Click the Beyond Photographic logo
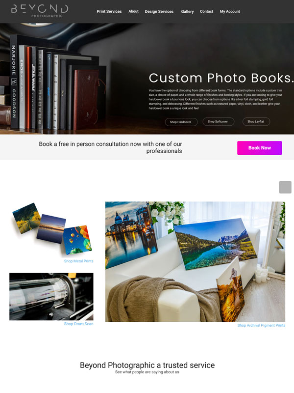294x393 pixels. (x=40, y=11)
